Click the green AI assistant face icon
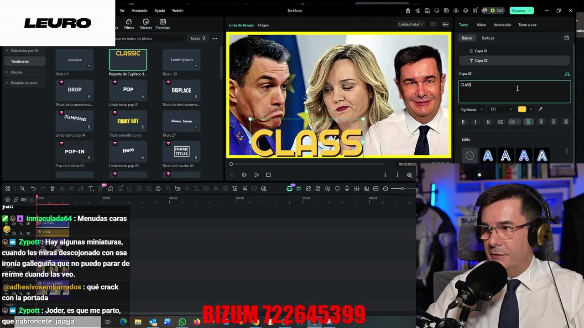Viewport: 584px width, 328px height. click(x=289, y=189)
